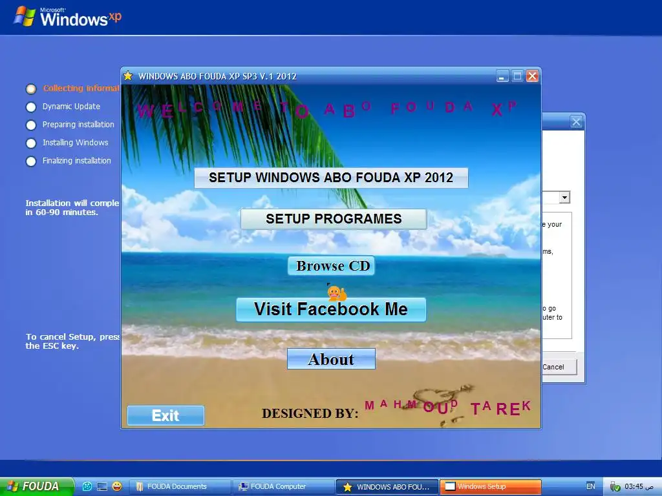
Task: Minimize the WINDOWS ABO FOUDA XP window
Action: (502, 76)
